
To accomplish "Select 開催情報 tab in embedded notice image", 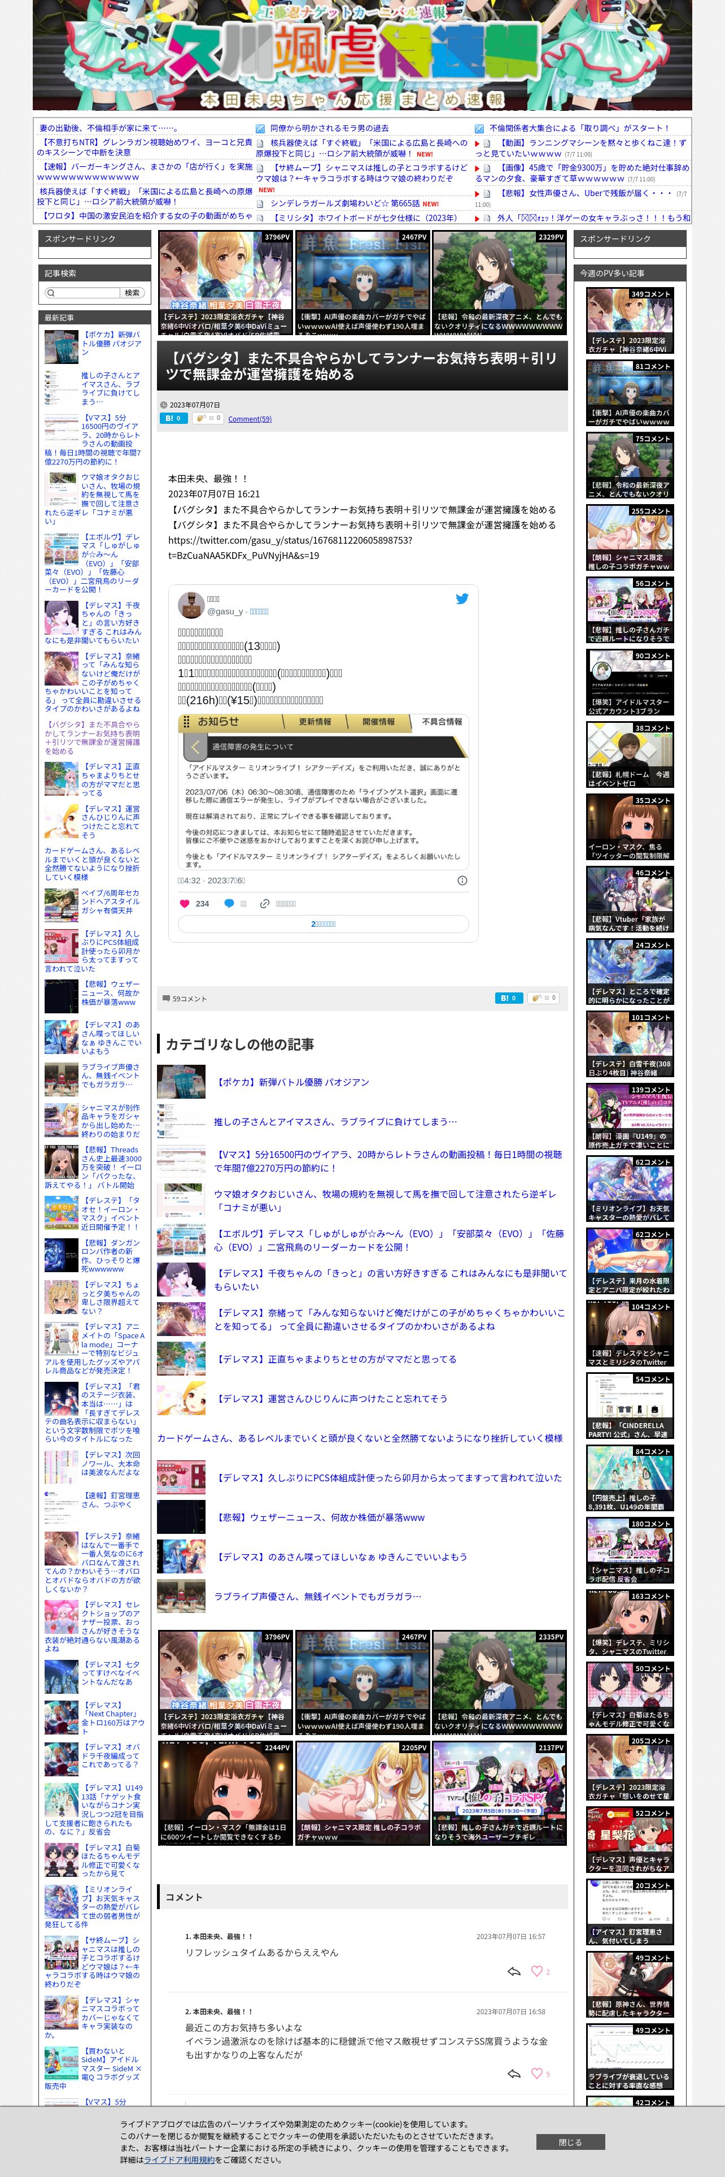I will [378, 722].
